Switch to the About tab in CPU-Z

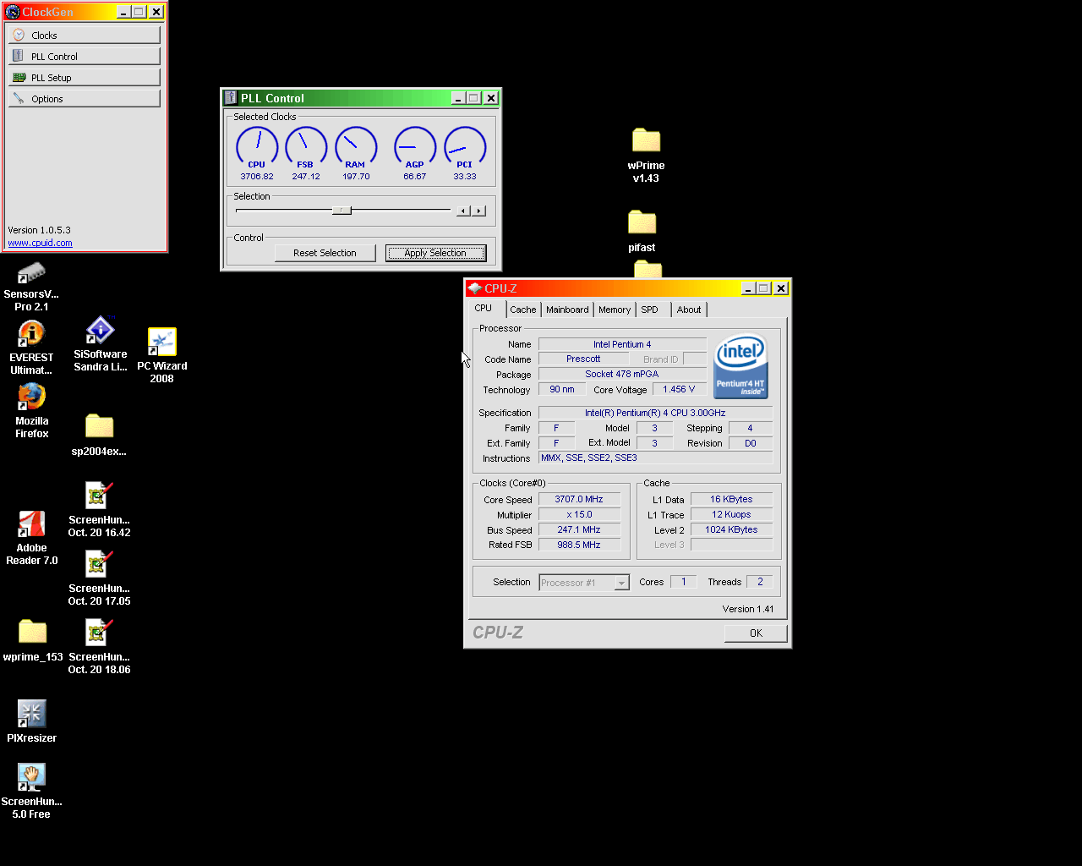tap(689, 310)
